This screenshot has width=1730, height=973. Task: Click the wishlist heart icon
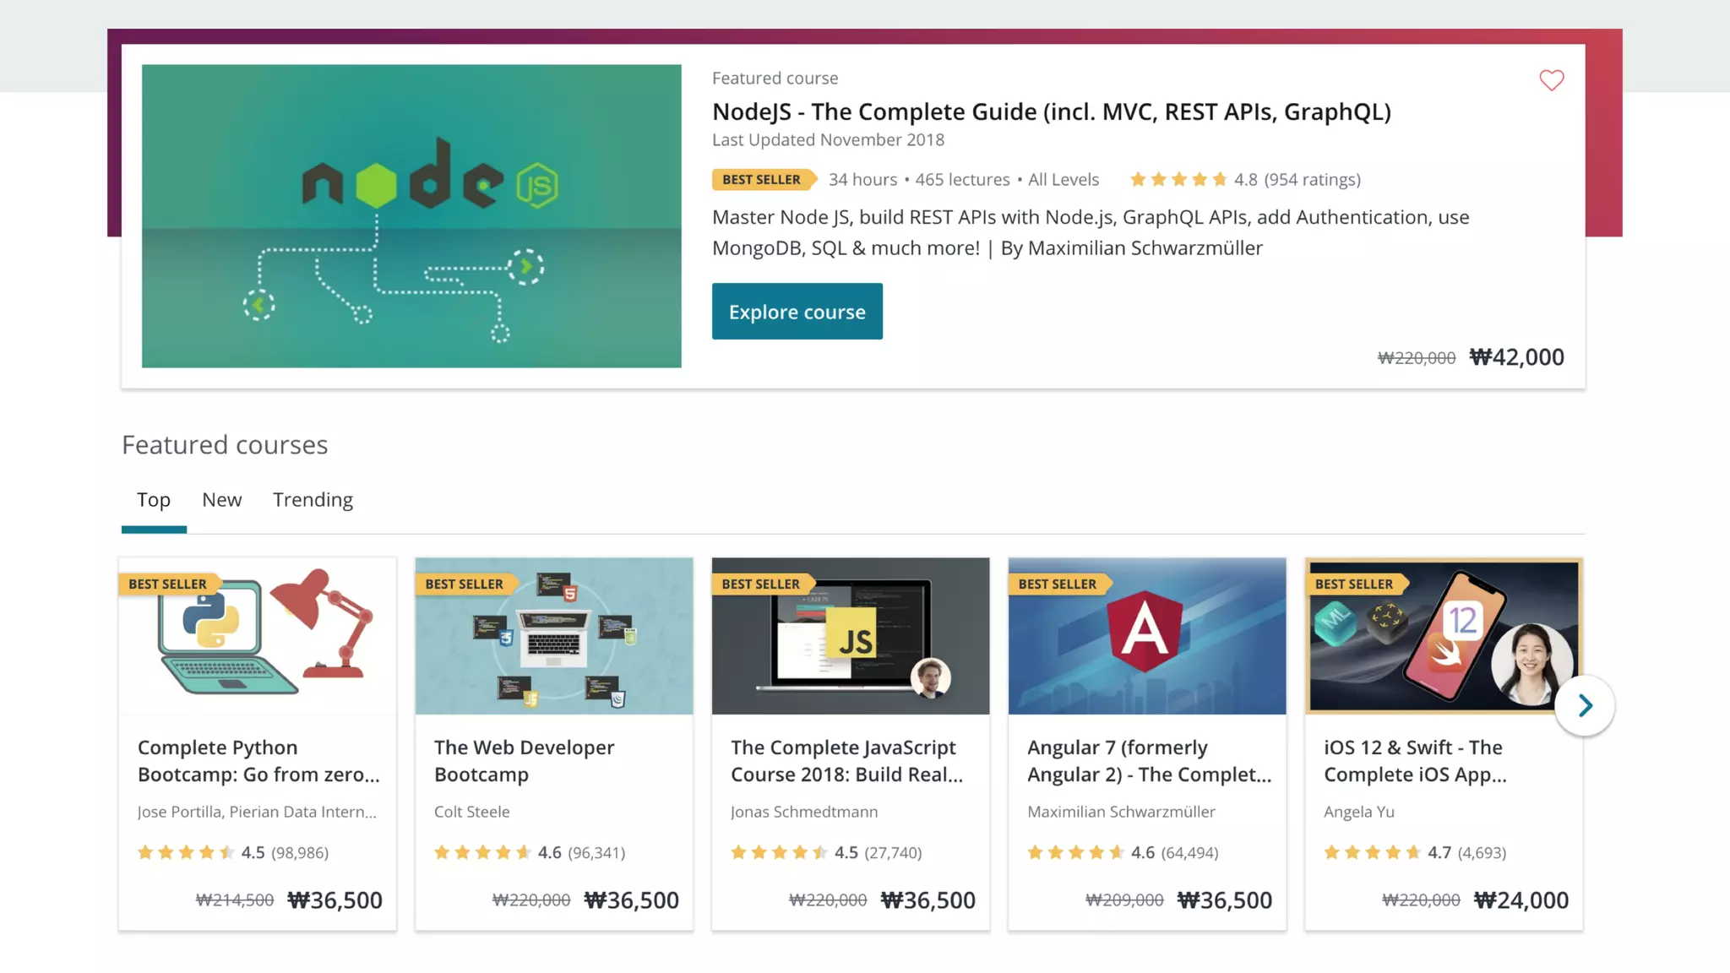click(x=1551, y=80)
